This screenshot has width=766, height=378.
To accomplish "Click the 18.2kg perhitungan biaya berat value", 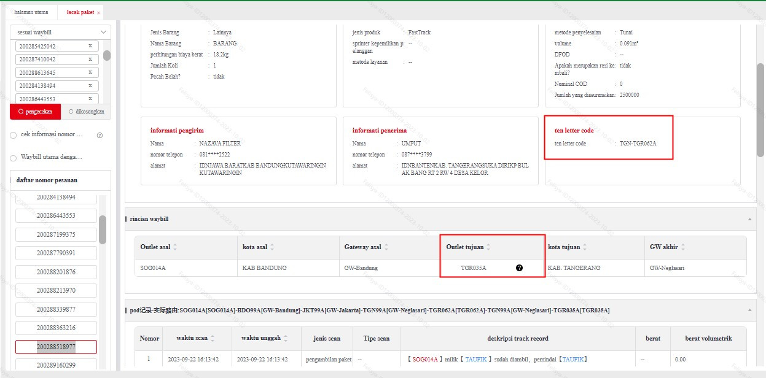I will [x=221, y=54].
